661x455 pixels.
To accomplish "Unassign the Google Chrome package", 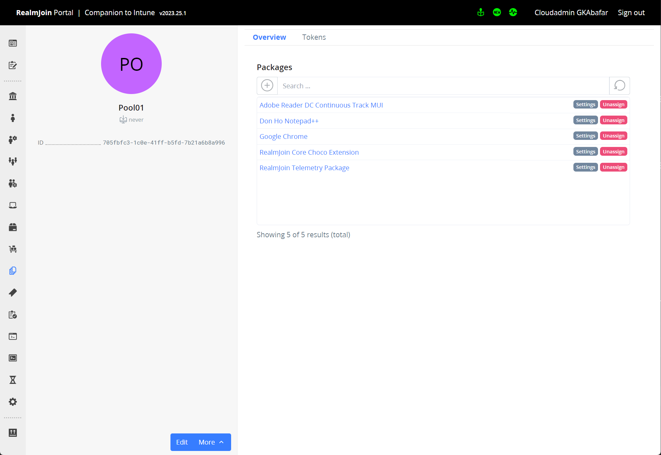I will [613, 136].
